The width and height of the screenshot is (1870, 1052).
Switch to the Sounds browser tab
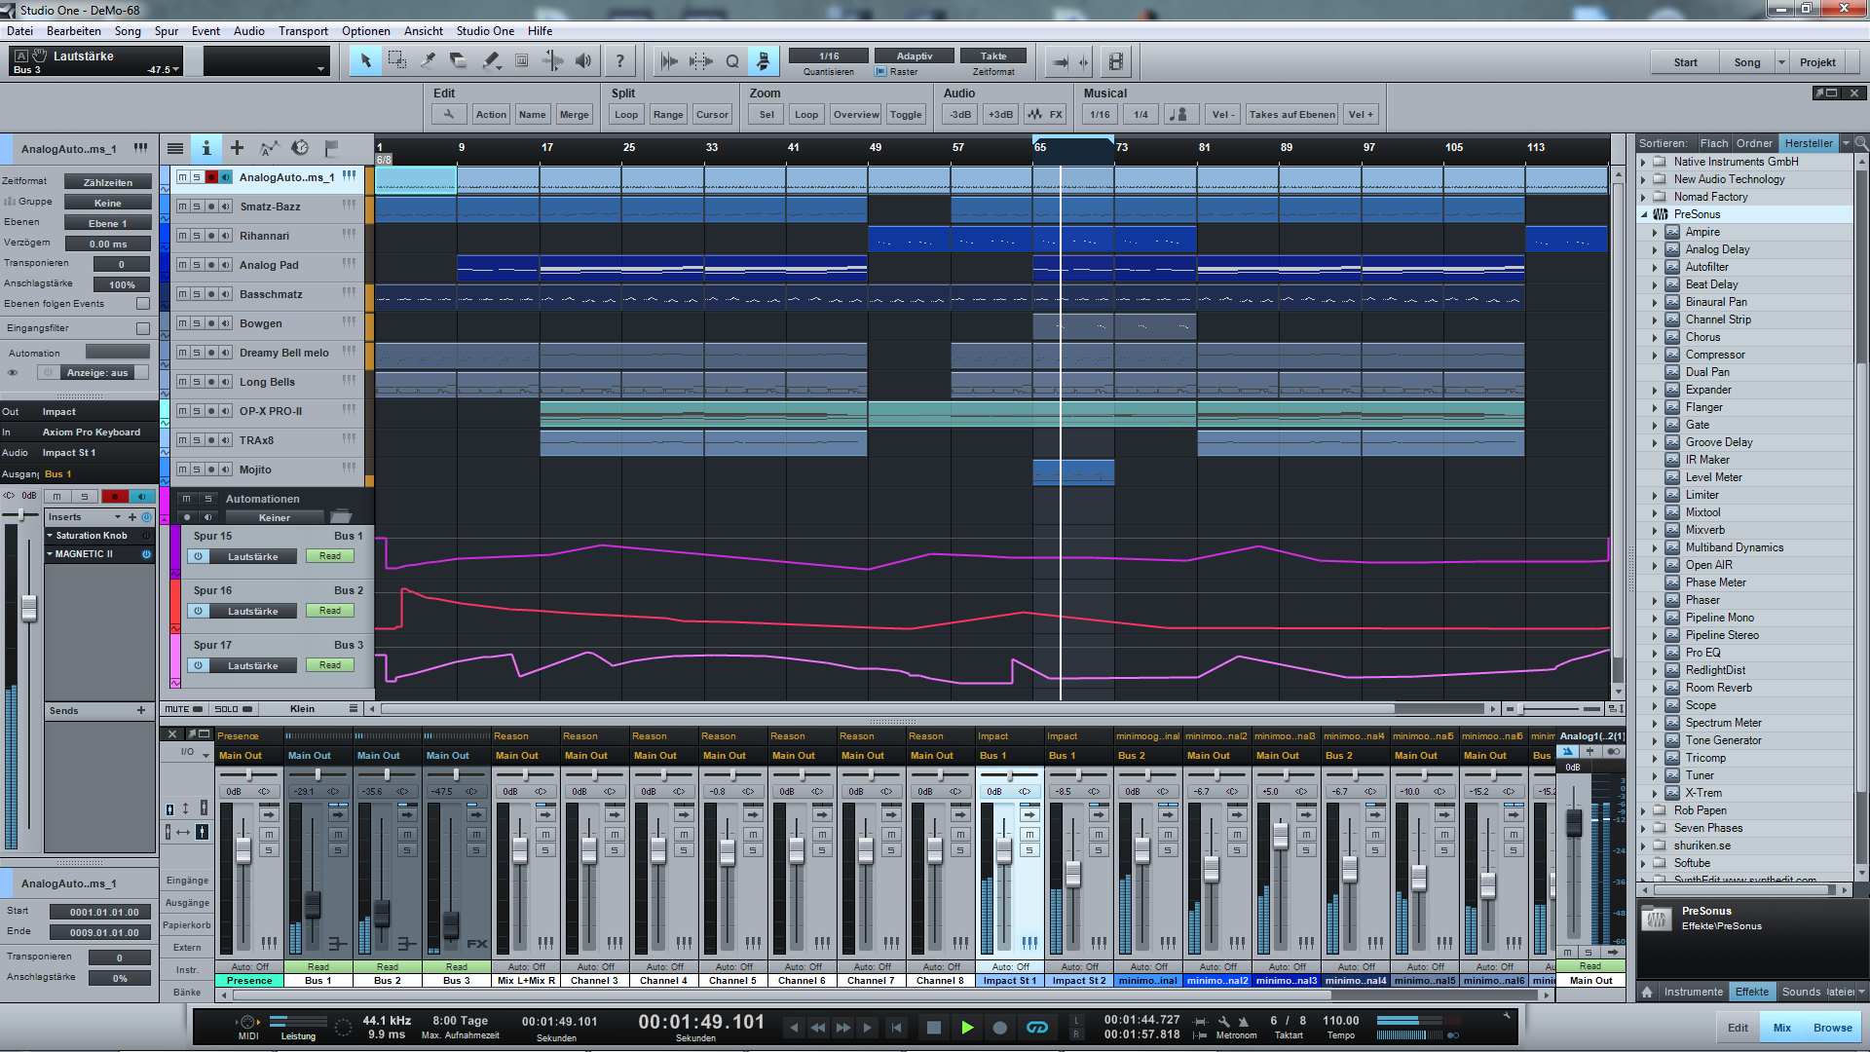(1801, 992)
